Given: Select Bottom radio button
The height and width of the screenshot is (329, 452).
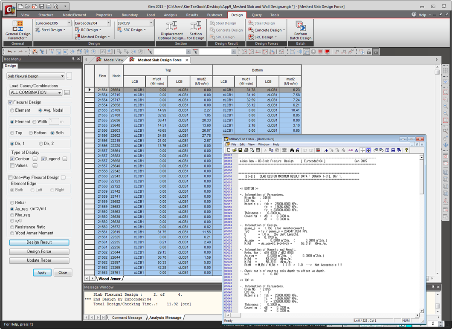Looking at the screenshot, I should [31, 133].
